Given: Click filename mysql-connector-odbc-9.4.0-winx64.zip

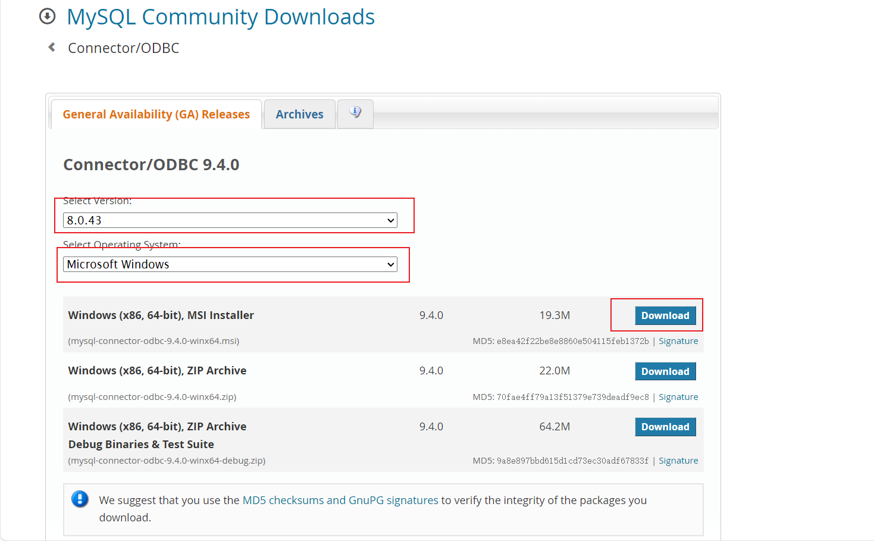Looking at the screenshot, I should pos(152,397).
